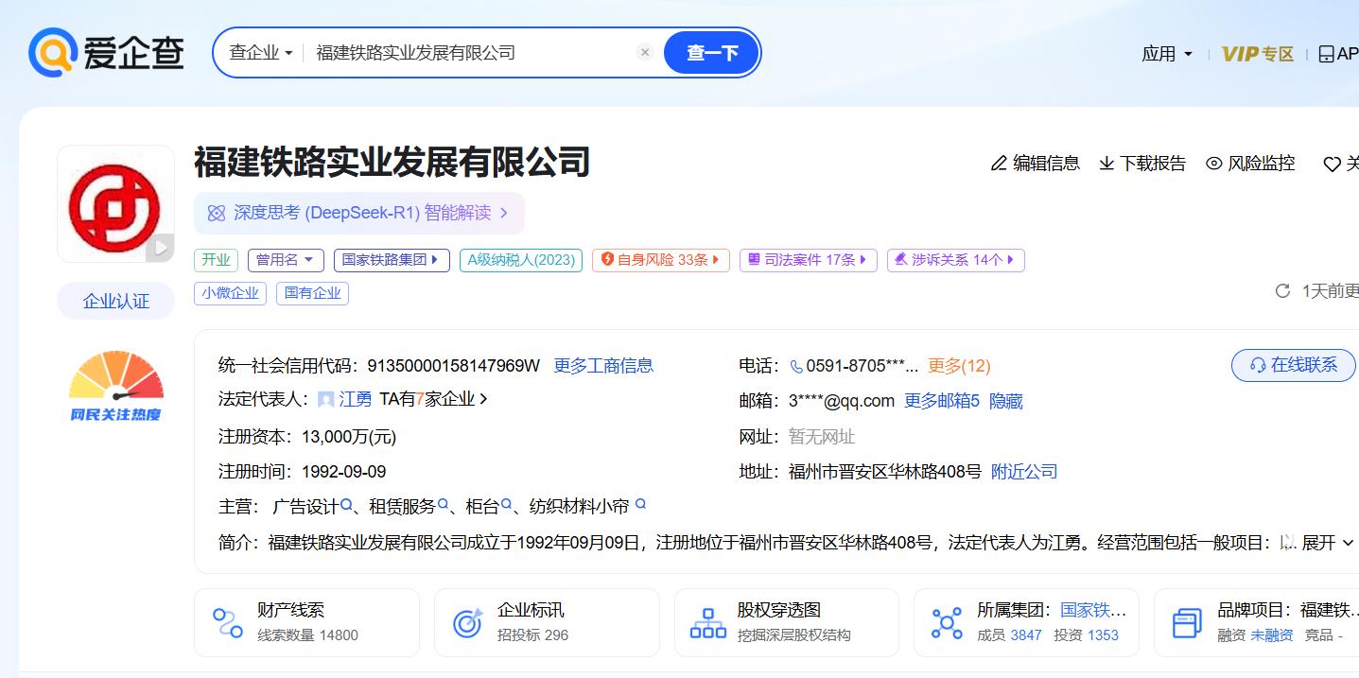The height and width of the screenshot is (678, 1359).
Task: Open the 国家铁… group link in 所属集团
Action: (1093, 610)
